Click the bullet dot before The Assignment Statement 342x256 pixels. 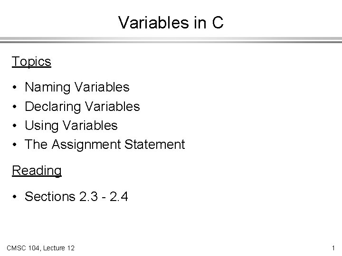[x=15, y=145]
